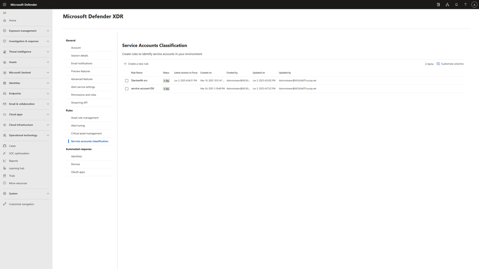This screenshot has height=269, width=479.
Task: Click the community network icon in header
Action: pos(447,5)
